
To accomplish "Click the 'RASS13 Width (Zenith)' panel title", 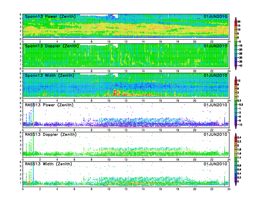I will coord(48,164).
